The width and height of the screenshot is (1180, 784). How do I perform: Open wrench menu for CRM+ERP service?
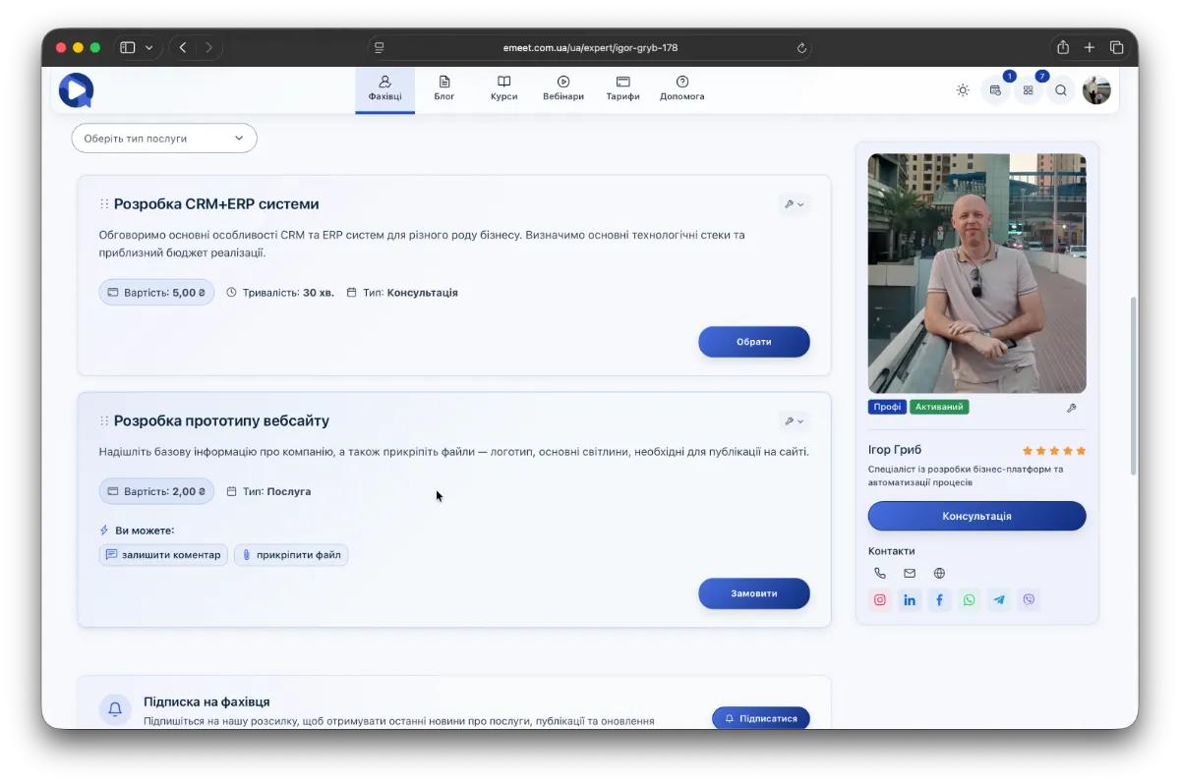tap(794, 204)
